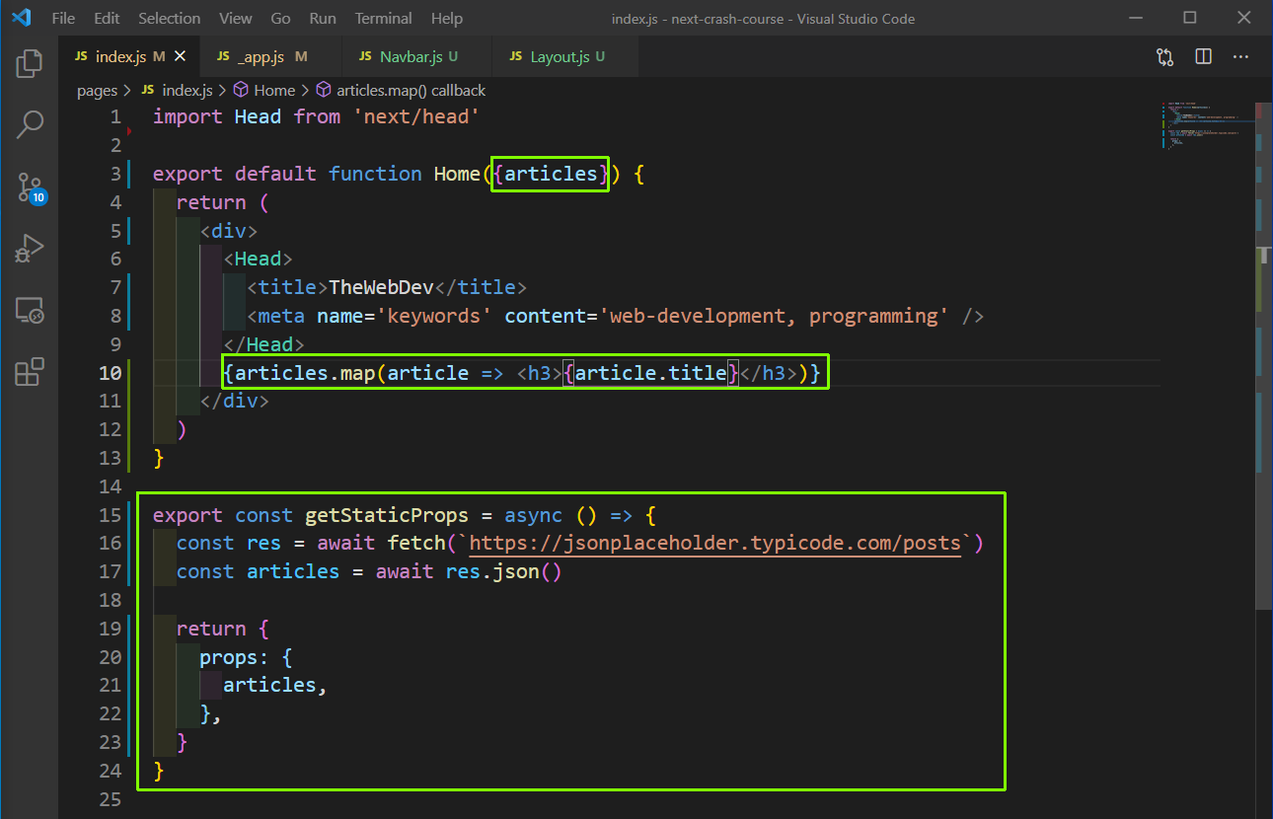
Task: Click the meta tag name on line 8
Action: pyautogui.click(x=281, y=316)
